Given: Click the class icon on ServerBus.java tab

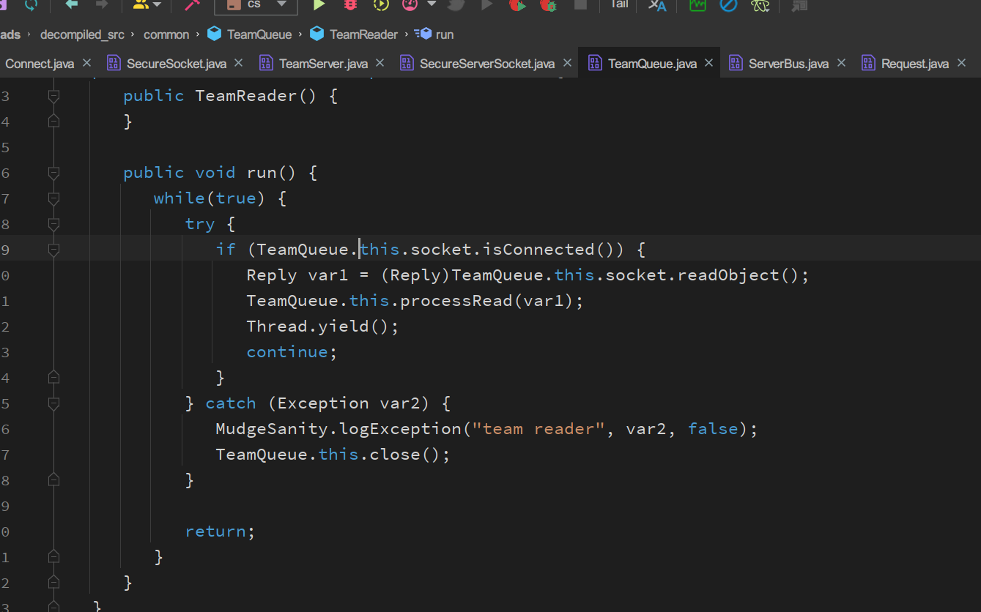Looking at the screenshot, I should point(736,64).
